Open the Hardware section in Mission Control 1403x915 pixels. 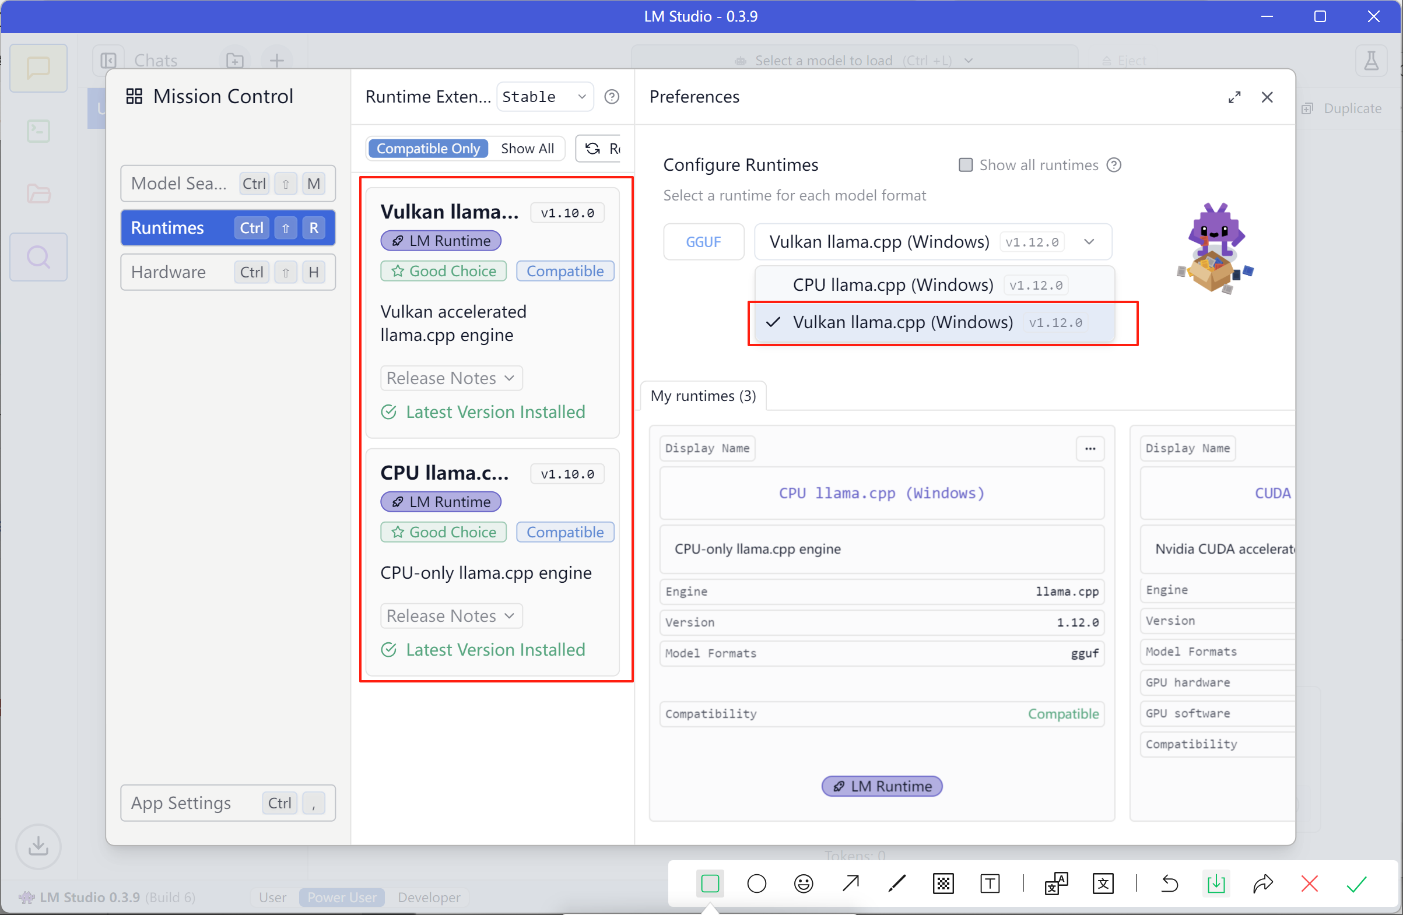point(227,272)
